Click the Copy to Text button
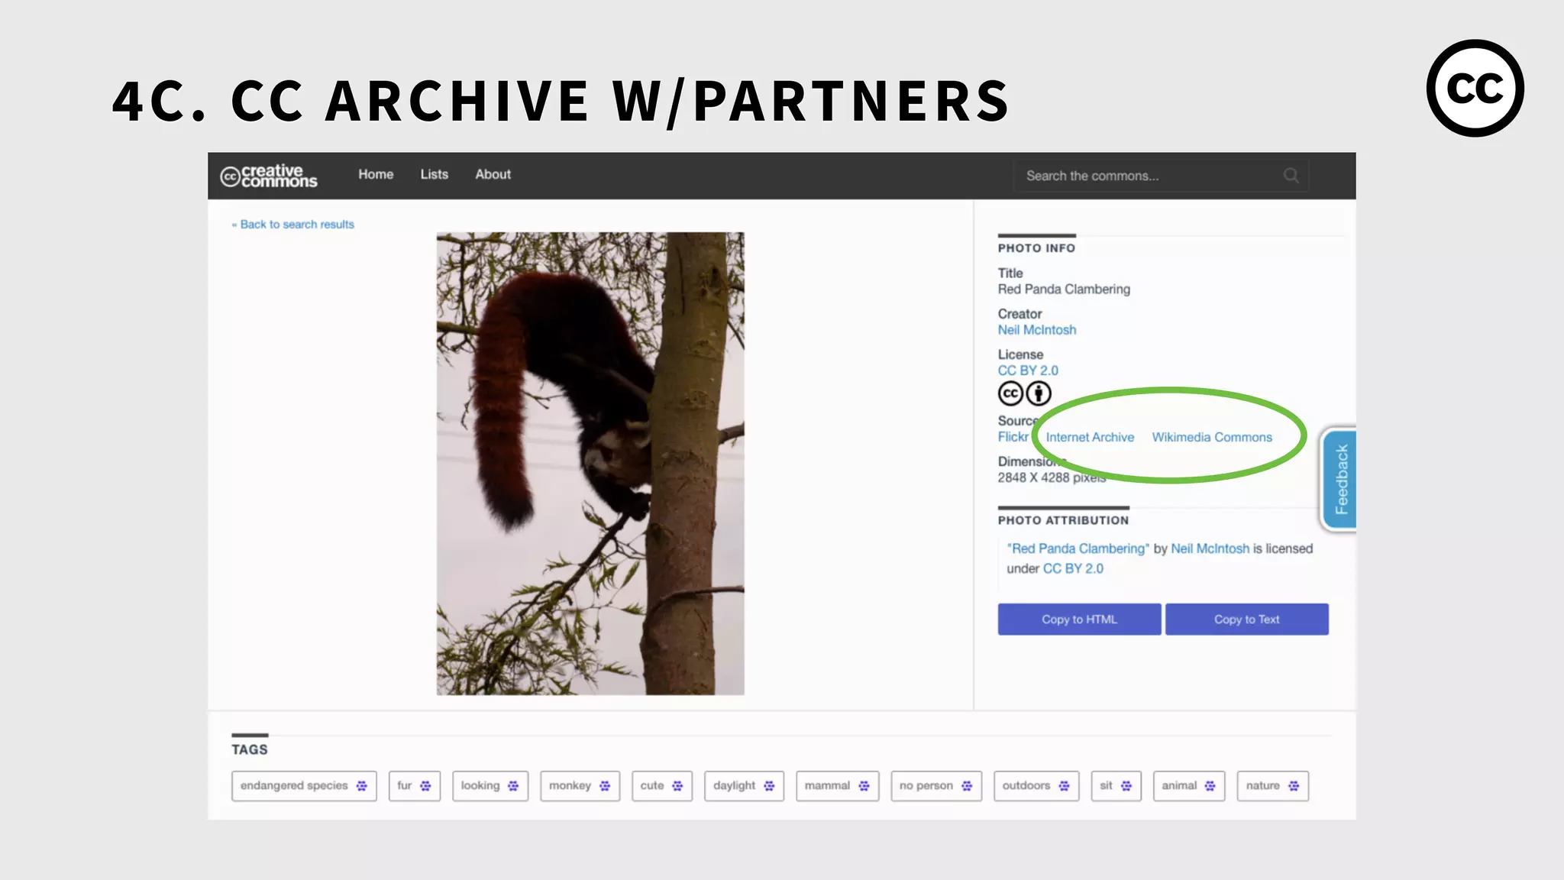Viewport: 1564px width, 880px height. pos(1246,620)
